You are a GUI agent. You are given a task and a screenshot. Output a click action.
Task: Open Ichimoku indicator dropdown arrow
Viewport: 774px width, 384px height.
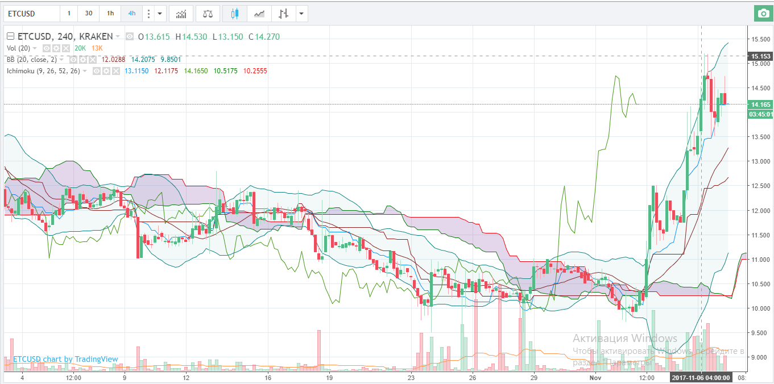[x=85, y=71]
